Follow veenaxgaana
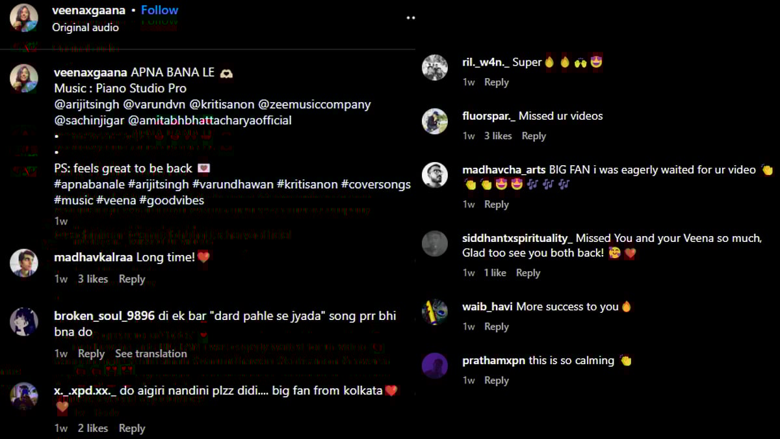 (159, 10)
